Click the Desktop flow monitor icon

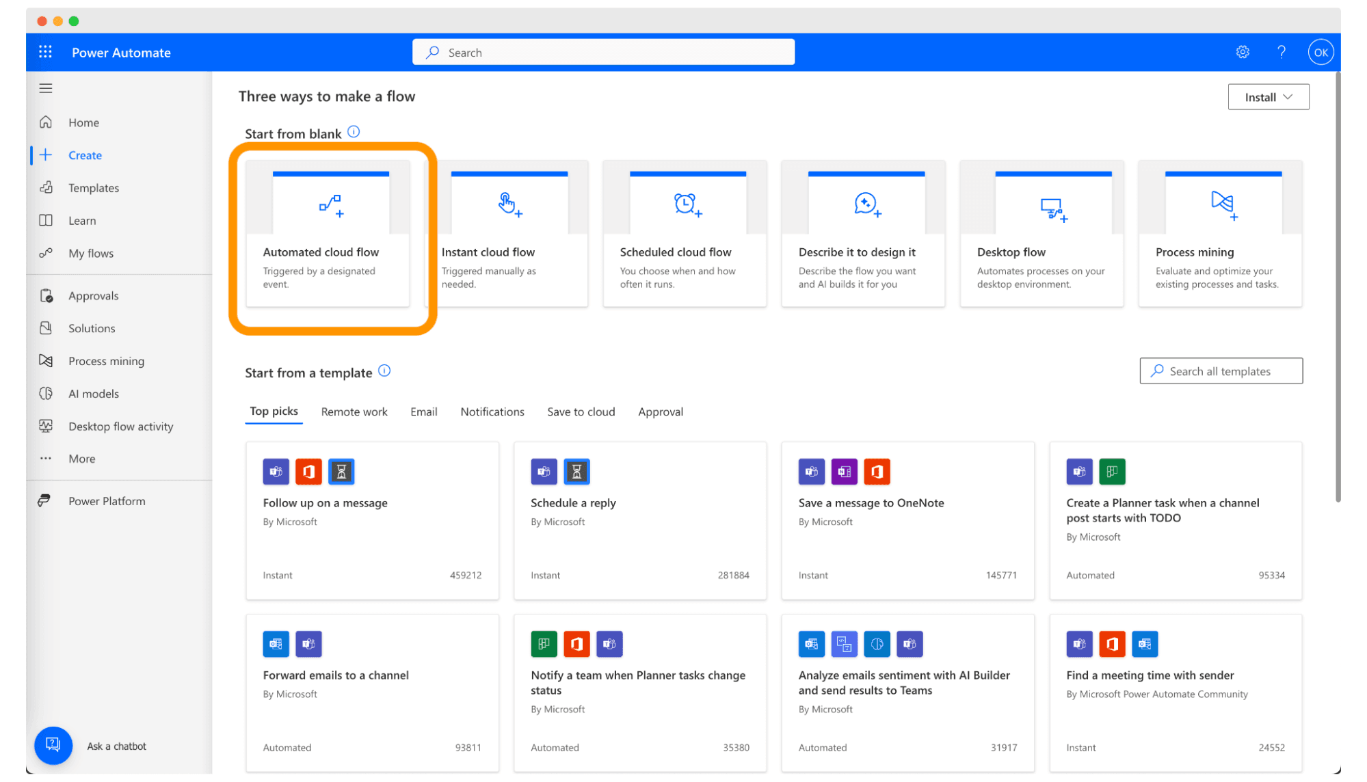coord(1053,210)
